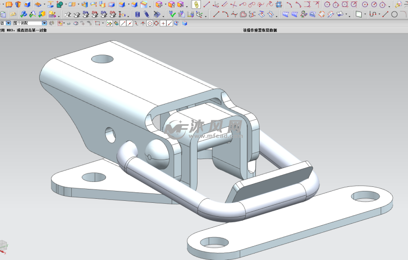This screenshot has height=260, width=408.
Task: Select the blue shaded cube icon in selection bar
Action: pyautogui.click(x=185, y=23)
